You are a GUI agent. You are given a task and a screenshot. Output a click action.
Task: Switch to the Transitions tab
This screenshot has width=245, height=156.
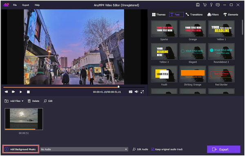click(194, 15)
